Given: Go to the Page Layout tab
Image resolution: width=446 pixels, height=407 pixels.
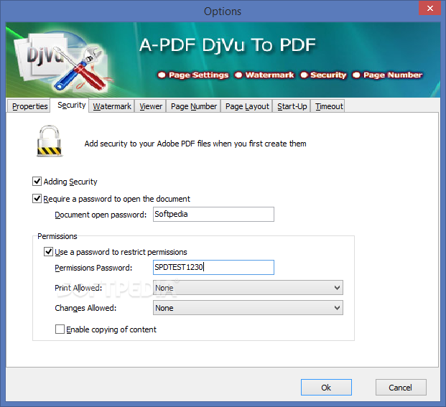Looking at the screenshot, I should [247, 106].
